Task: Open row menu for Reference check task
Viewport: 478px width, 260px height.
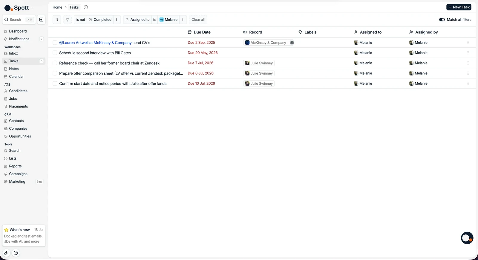Action: click(468, 63)
